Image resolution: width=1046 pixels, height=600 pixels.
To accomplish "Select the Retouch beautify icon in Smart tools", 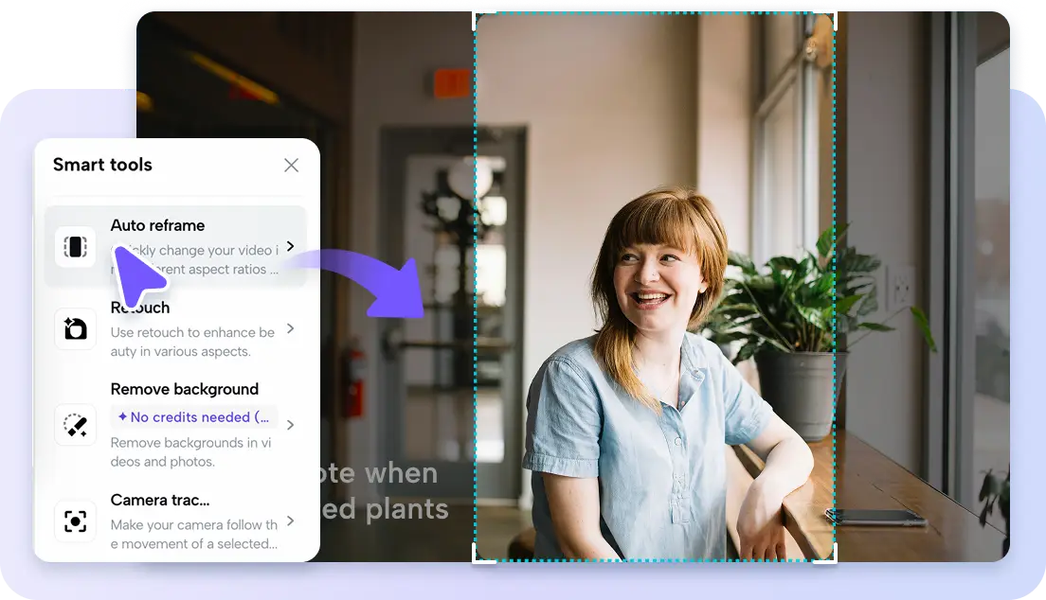I will pos(75,328).
